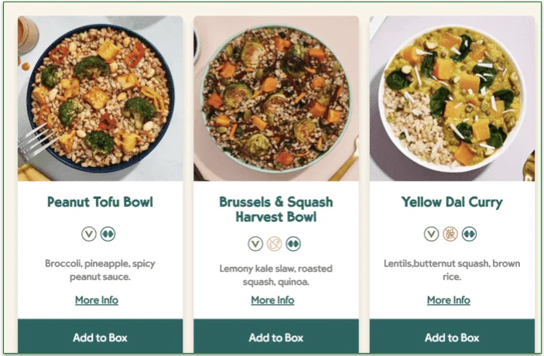The width and height of the screenshot is (544, 356).
Task: Click the Peanut Tofu Bowl photo
Action: click(x=100, y=98)
